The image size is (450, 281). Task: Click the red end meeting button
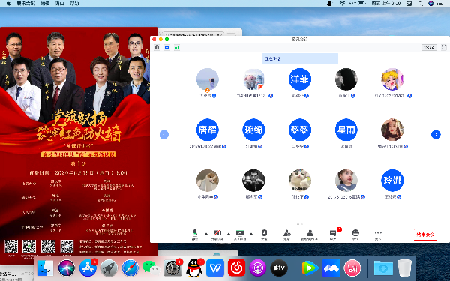click(x=425, y=235)
